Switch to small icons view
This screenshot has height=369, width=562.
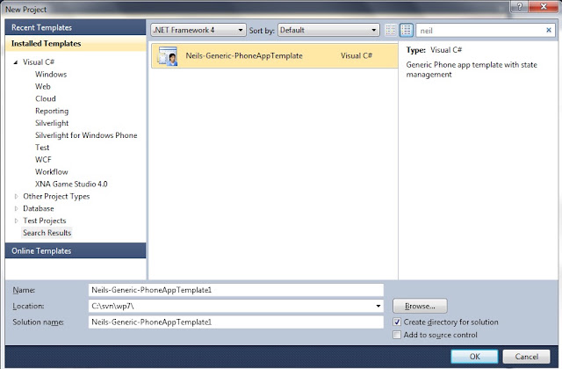click(390, 30)
